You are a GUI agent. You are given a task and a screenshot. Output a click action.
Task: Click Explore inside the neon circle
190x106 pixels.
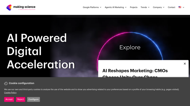click(x=130, y=47)
